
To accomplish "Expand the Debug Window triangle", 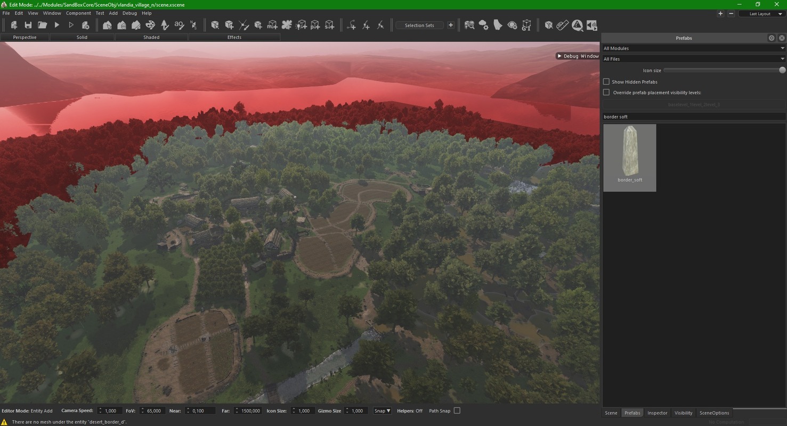I will click(559, 56).
